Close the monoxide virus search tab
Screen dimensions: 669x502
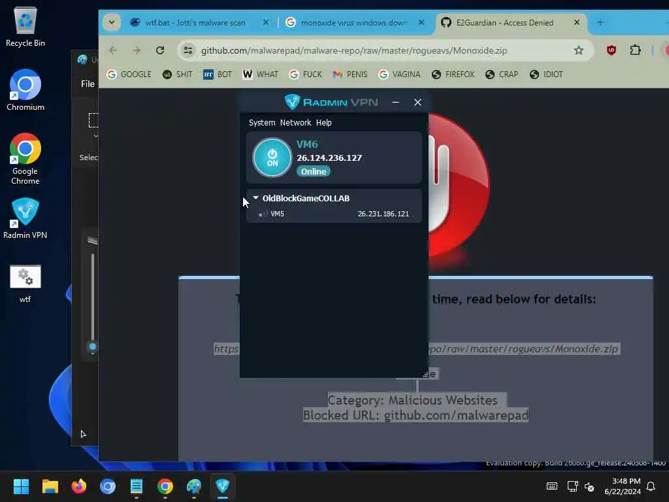(x=421, y=22)
